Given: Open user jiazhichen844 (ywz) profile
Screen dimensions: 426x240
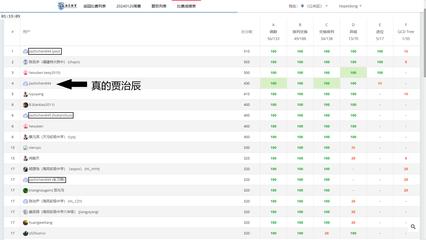Looking at the screenshot, I should (44, 51).
